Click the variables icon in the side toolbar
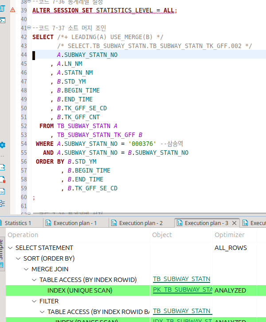Viewport: 266px width, 322px height. click(x=3, y=192)
